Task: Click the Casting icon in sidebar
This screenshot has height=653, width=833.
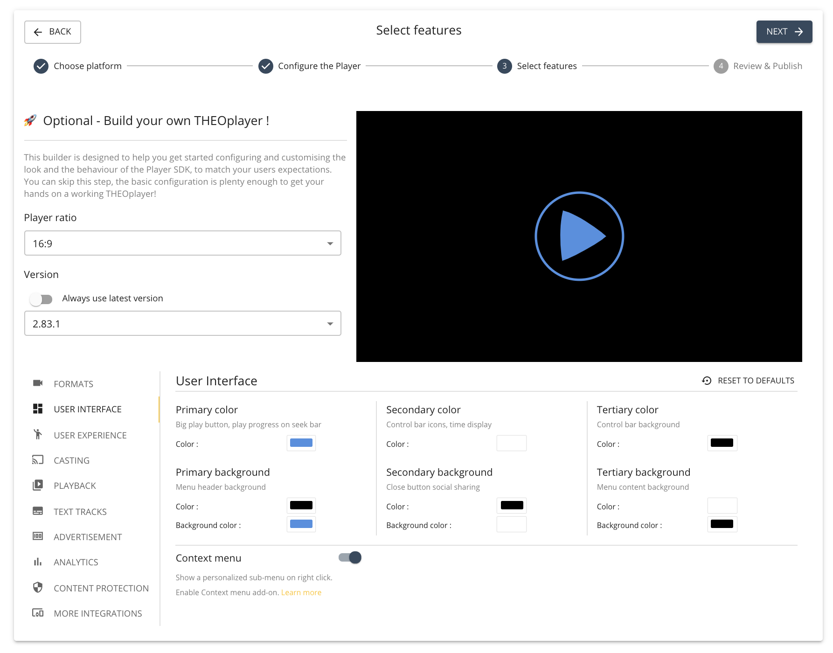Action: pyautogui.click(x=38, y=460)
